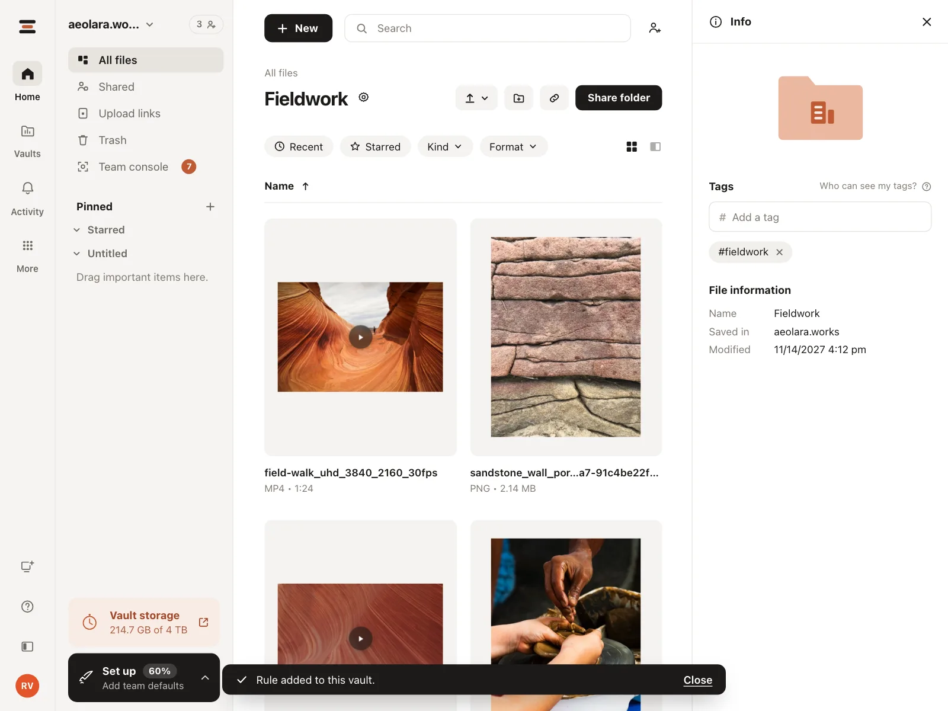Filter by Recent
The image size is (948, 711).
(x=299, y=146)
